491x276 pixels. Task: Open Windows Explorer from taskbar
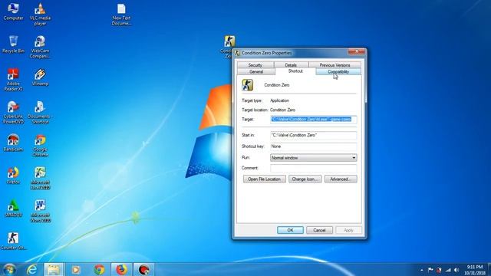pos(54,269)
